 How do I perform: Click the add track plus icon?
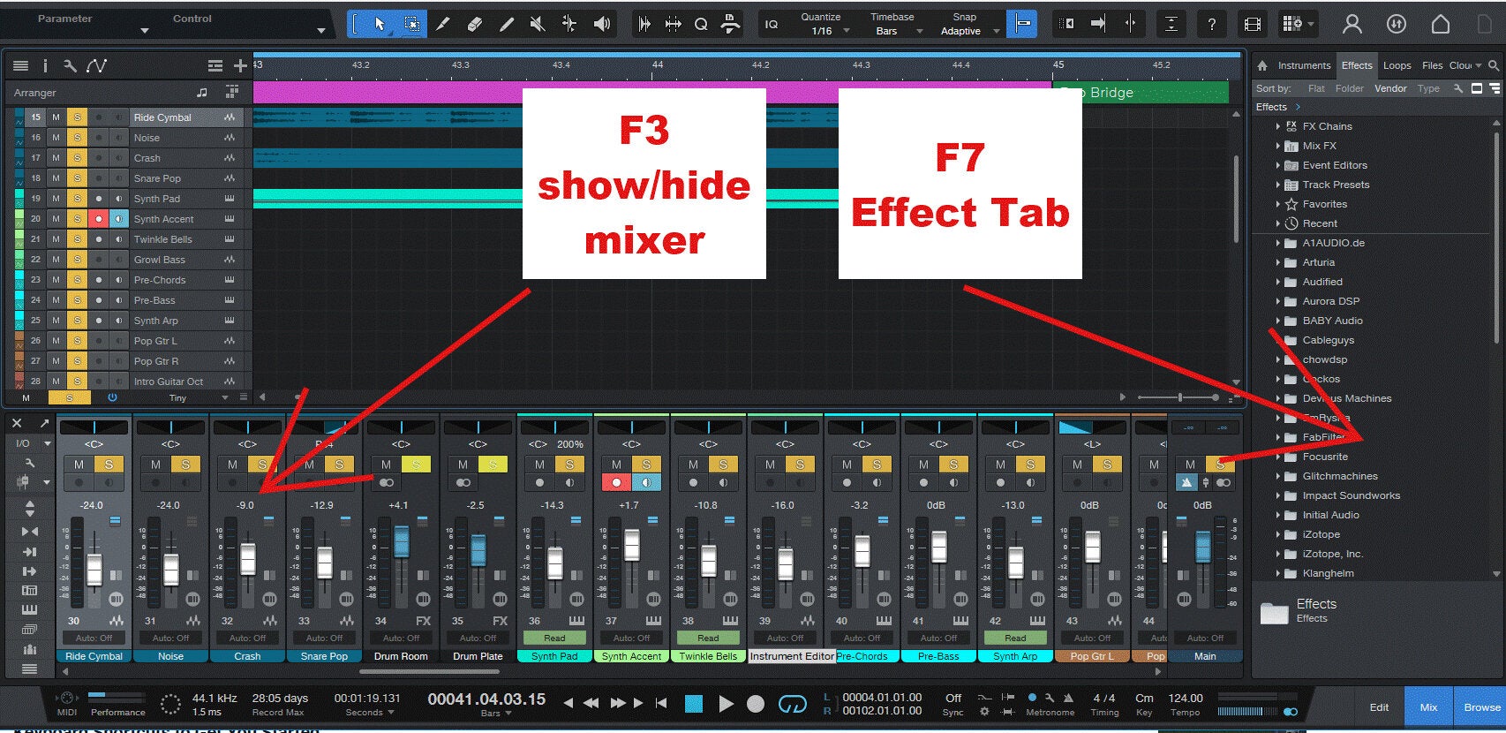[x=240, y=65]
